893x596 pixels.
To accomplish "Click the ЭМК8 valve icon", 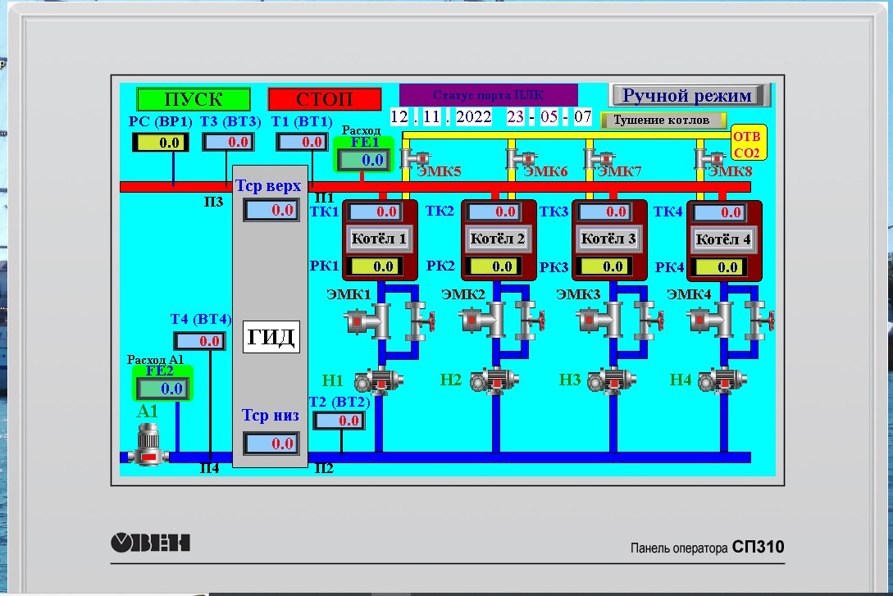I will pos(708,157).
